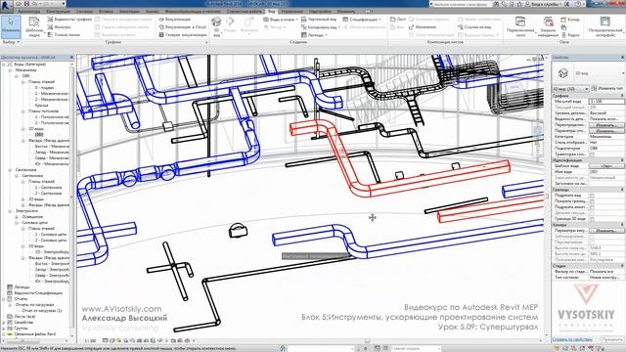Viewport: 626px width, 352px height.
Task: Open the Architecture ribbon tab
Action: tap(29, 12)
